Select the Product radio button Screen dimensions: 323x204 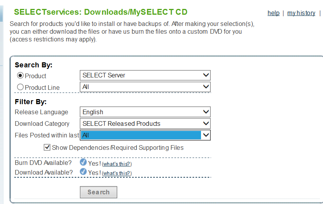pos(20,75)
